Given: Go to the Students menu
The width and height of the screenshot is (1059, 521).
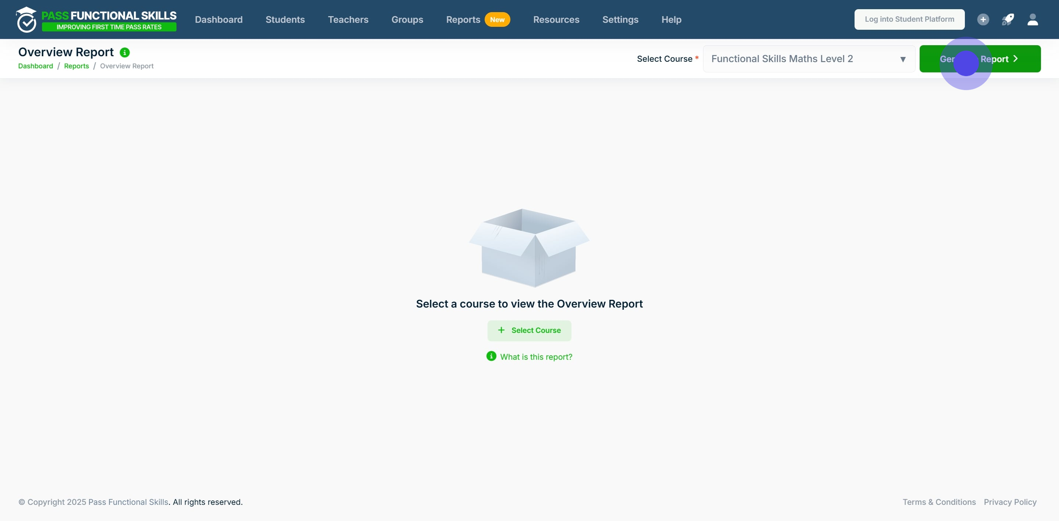Looking at the screenshot, I should pyautogui.click(x=285, y=19).
